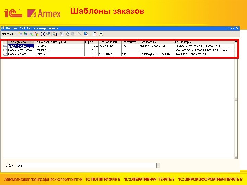247x185 pixels.
Task: Click the vertical scrollbar thumb
Action: click(x=236, y=99)
